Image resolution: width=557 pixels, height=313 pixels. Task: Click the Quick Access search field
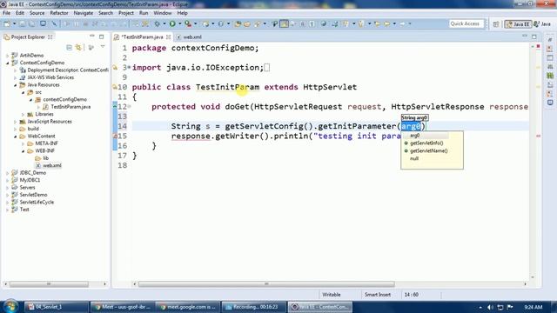466,23
